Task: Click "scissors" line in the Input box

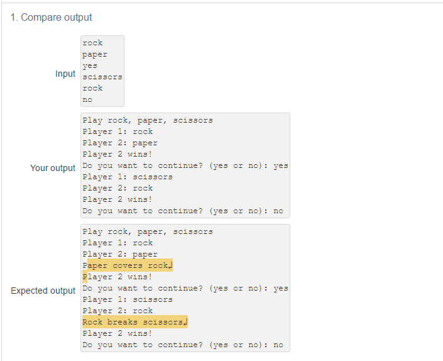Action: [102, 77]
